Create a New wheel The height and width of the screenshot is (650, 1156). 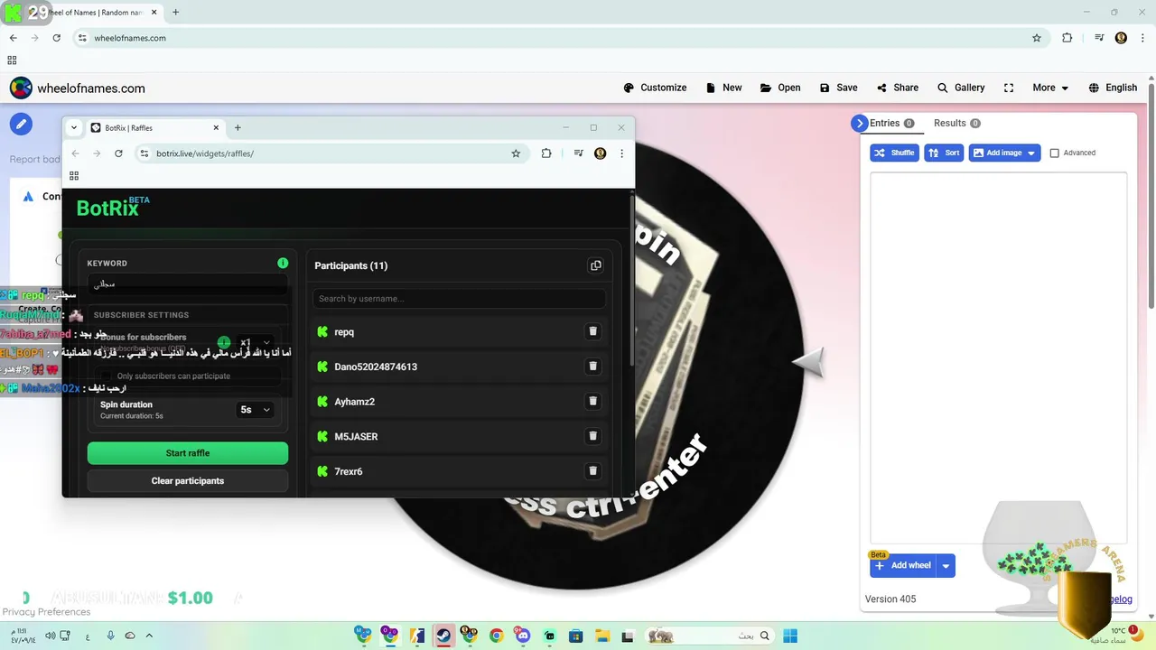click(x=723, y=88)
